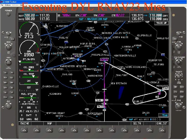The image size is (187, 140).
Task: Click the NAV frequency transfer key
Action: coord(12,39)
